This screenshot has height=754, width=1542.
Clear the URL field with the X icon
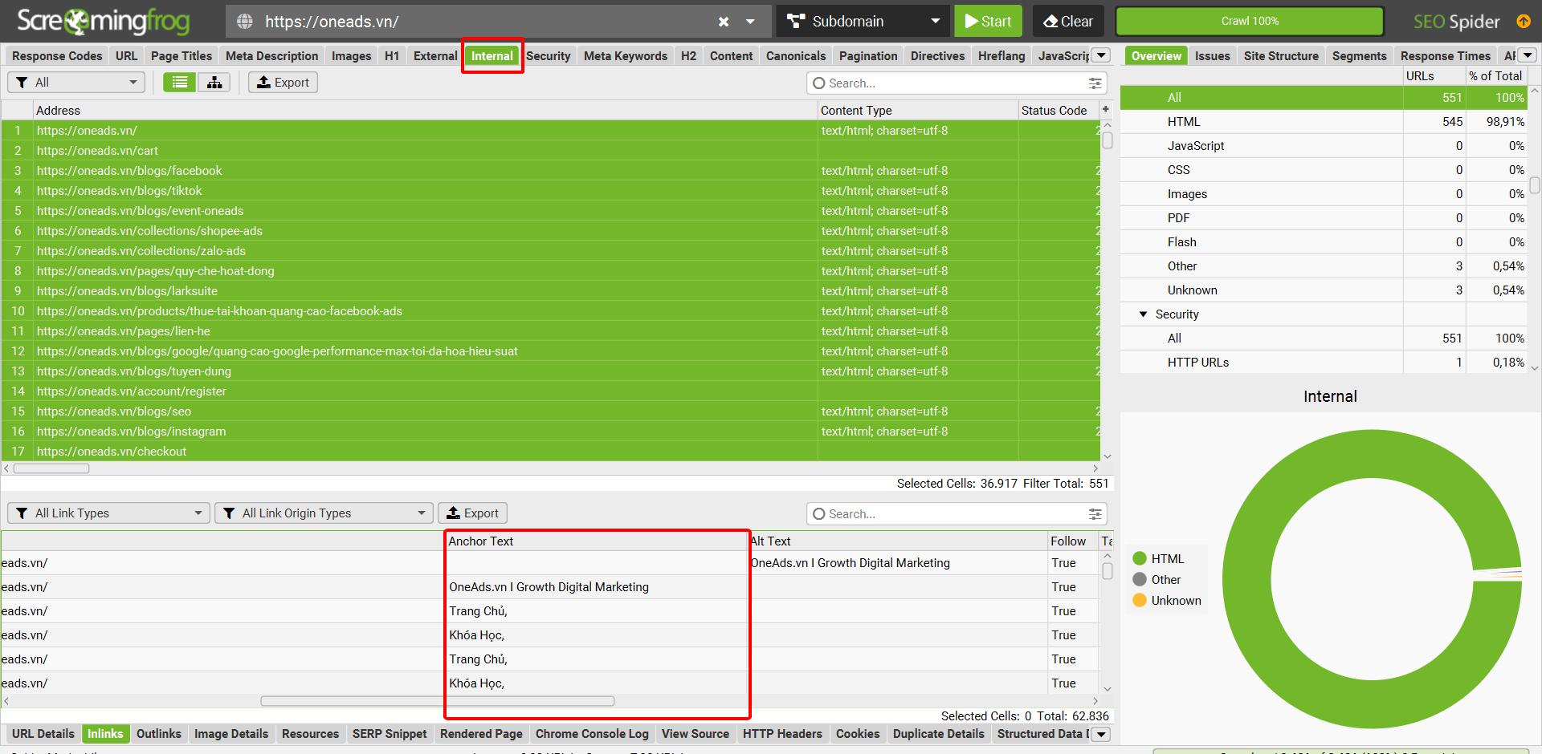pos(724,22)
